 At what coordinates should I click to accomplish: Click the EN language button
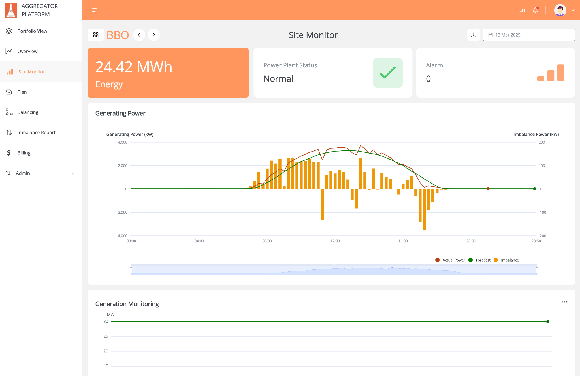pos(522,10)
